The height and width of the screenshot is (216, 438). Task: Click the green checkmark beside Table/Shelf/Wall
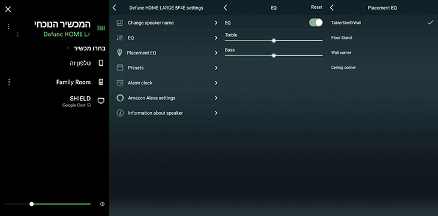click(430, 23)
